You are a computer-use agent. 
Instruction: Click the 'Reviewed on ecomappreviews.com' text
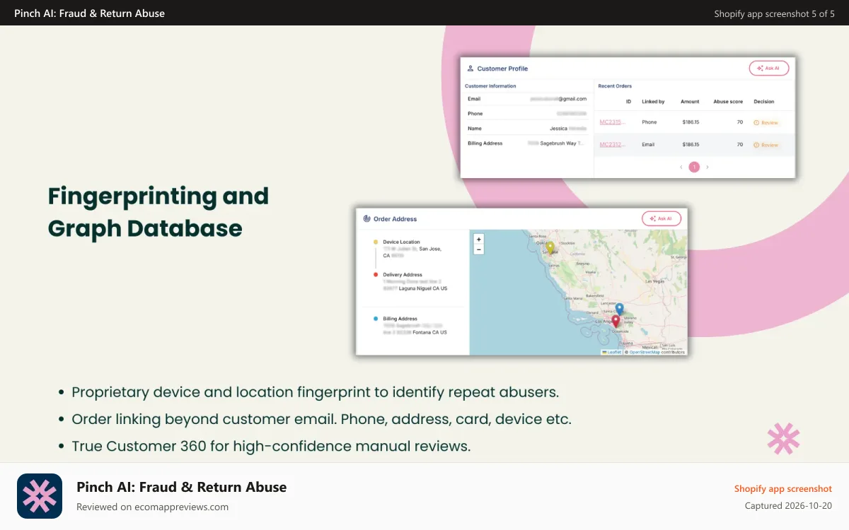coord(152,507)
